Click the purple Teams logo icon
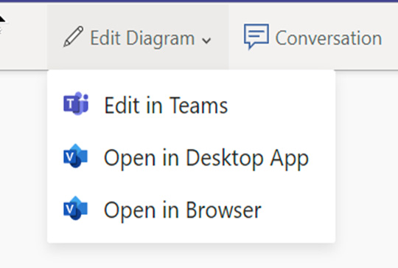398x268 pixels. pos(76,103)
